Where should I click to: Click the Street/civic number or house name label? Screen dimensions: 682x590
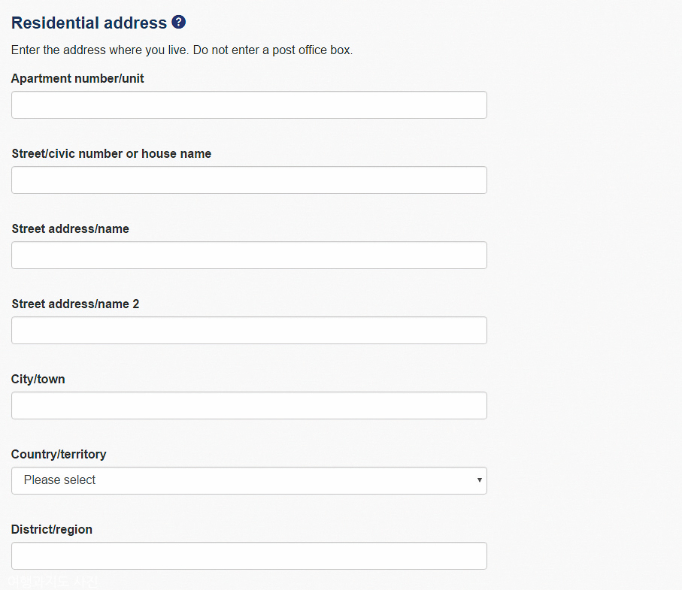click(x=111, y=153)
